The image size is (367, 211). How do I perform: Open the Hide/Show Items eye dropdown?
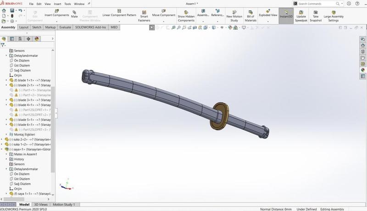(x=222, y=27)
